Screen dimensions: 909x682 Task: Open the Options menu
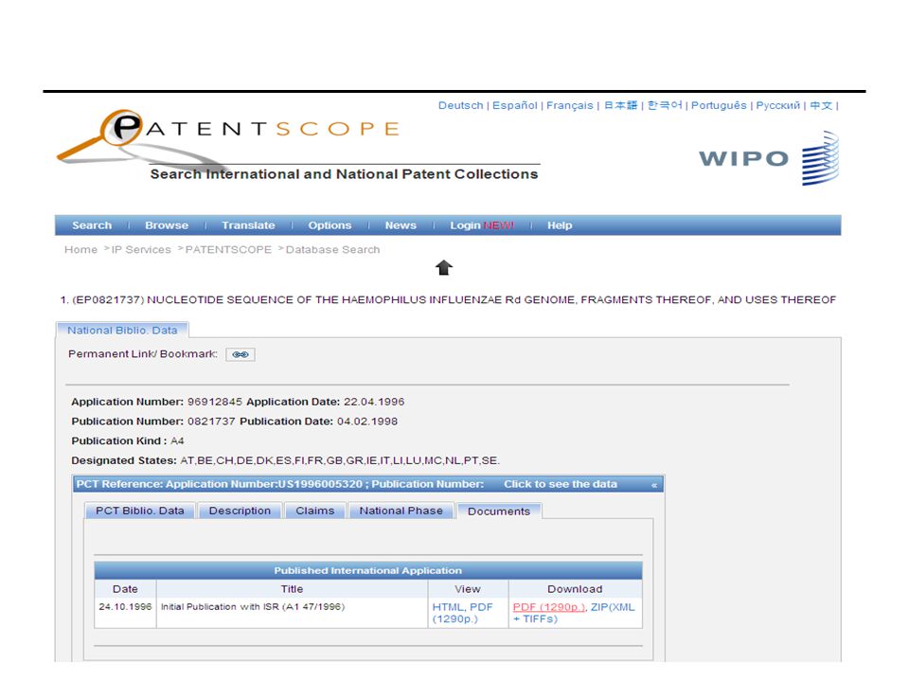click(x=330, y=225)
